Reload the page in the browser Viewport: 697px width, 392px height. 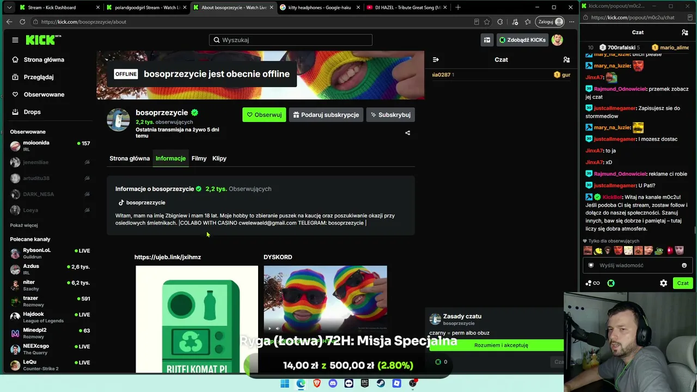coord(22,22)
